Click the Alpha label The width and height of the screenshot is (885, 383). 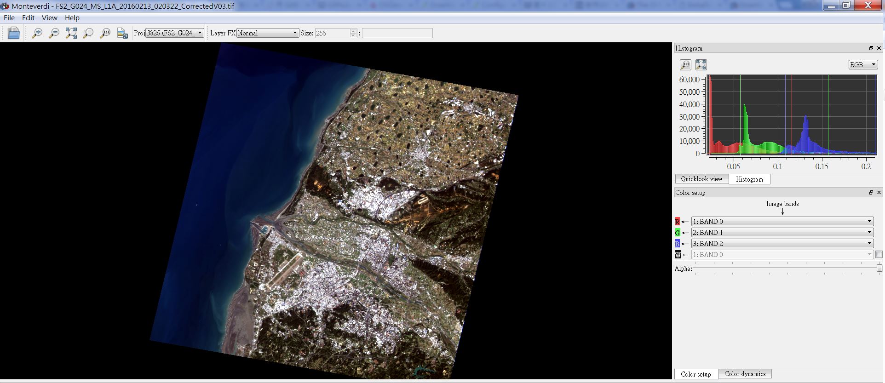pyautogui.click(x=684, y=269)
